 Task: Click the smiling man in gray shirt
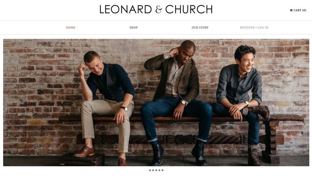click(242, 103)
